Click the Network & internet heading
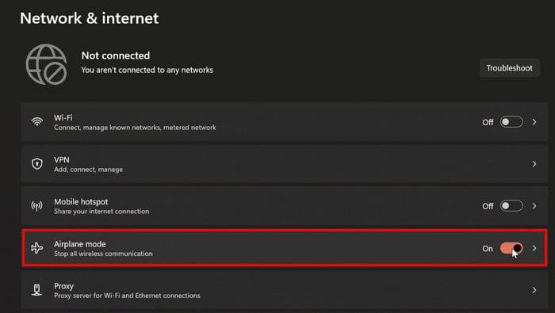The width and height of the screenshot is (555, 313). [x=89, y=18]
